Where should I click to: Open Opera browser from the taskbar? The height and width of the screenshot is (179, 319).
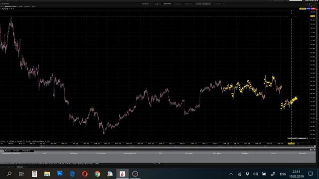(x=85, y=174)
